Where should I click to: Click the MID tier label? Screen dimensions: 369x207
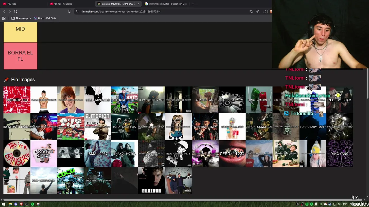(x=20, y=32)
